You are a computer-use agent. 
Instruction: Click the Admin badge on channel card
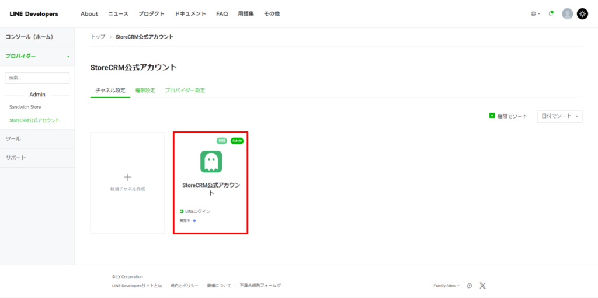coord(237,141)
